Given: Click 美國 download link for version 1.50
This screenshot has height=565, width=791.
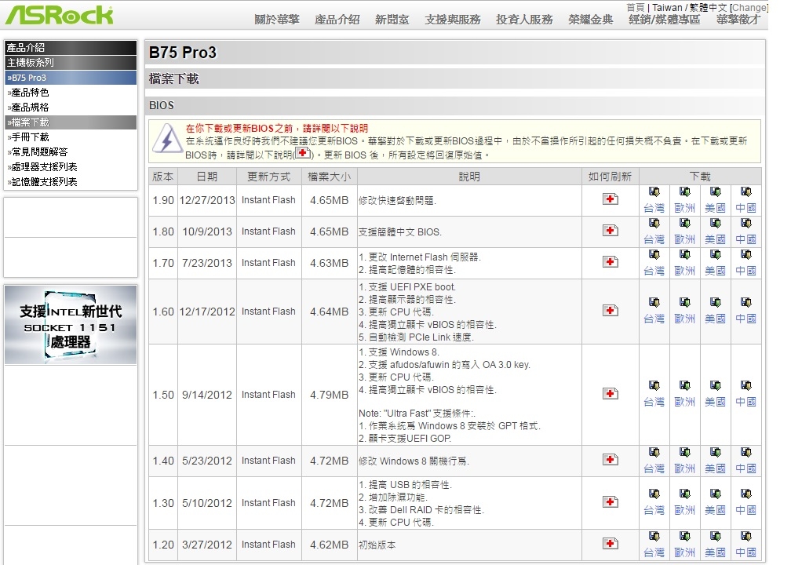Looking at the screenshot, I should [x=716, y=402].
